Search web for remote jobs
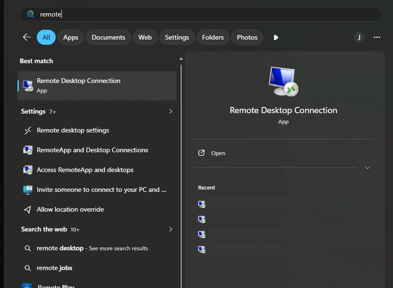This screenshot has width=393, height=288. [x=97, y=268]
